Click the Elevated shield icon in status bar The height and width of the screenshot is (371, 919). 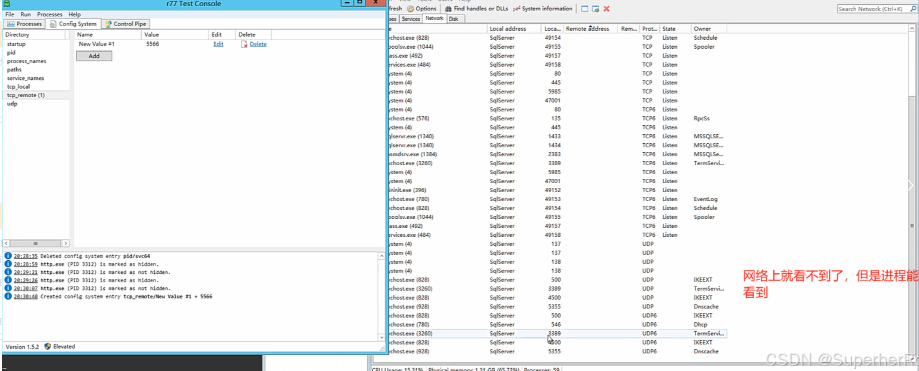(x=48, y=347)
